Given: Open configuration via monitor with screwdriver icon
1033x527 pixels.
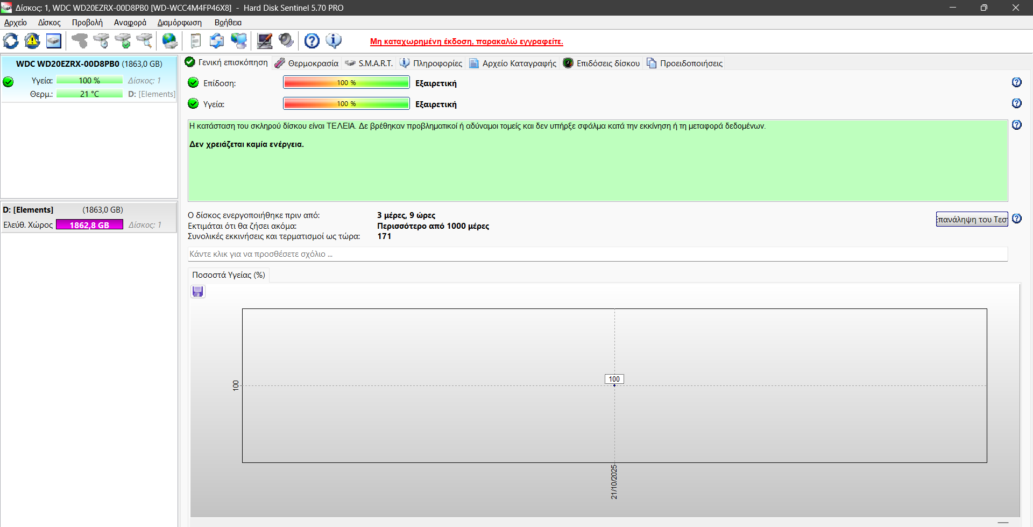Looking at the screenshot, I should [264, 41].
